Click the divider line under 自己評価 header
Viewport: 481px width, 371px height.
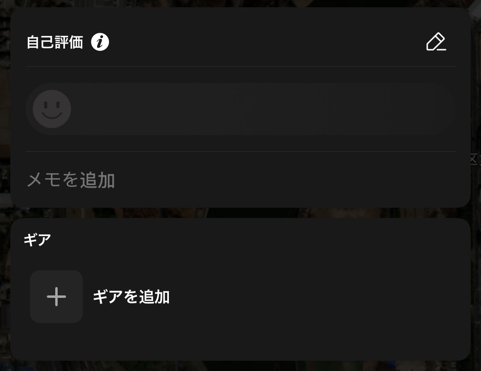[x=240, y=66]
